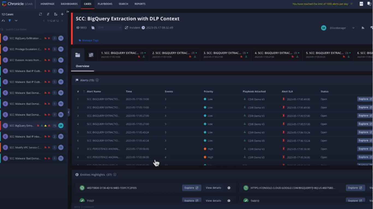Open the PLAYBOOKS menu
This screenshot has height=209, width=373.
(105, 4)
